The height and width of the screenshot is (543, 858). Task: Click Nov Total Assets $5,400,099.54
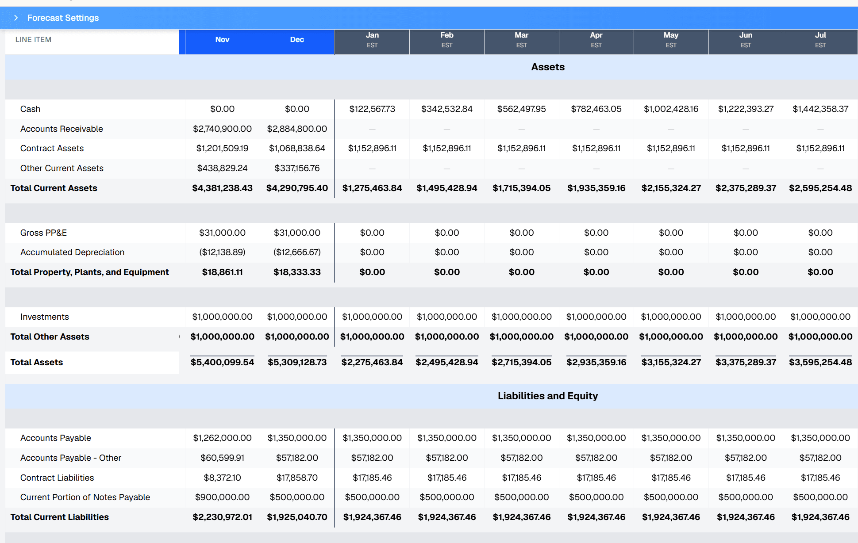coord(222,362)
